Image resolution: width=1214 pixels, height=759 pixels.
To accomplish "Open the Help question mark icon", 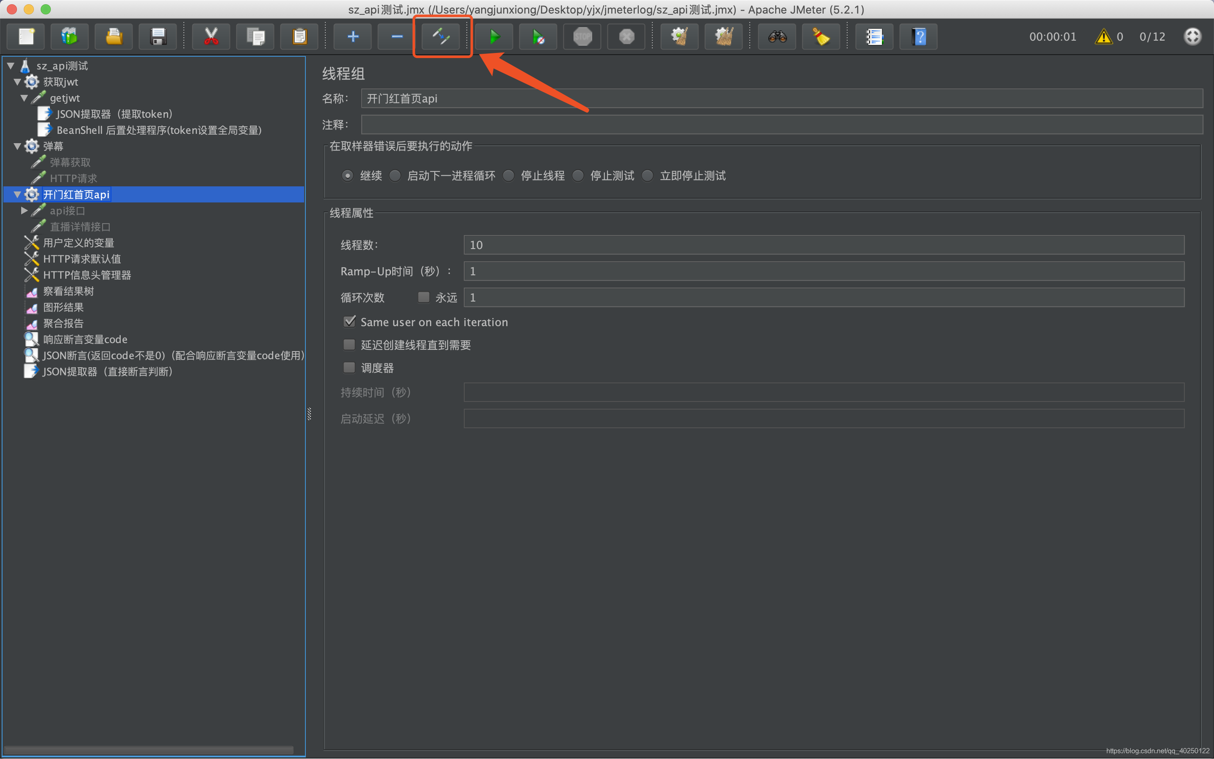I will 918,37.
